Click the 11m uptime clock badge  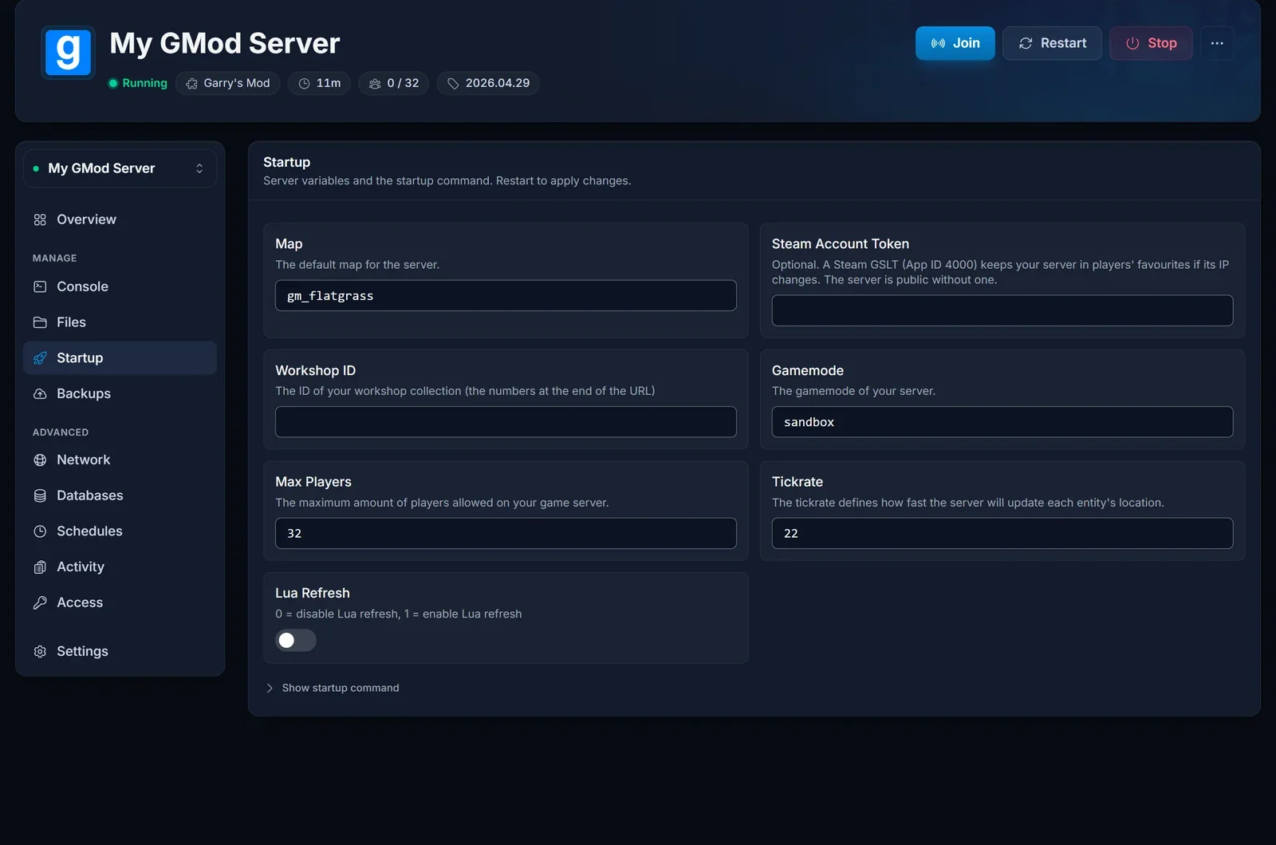pyautogui.click(x=319, y=83)
